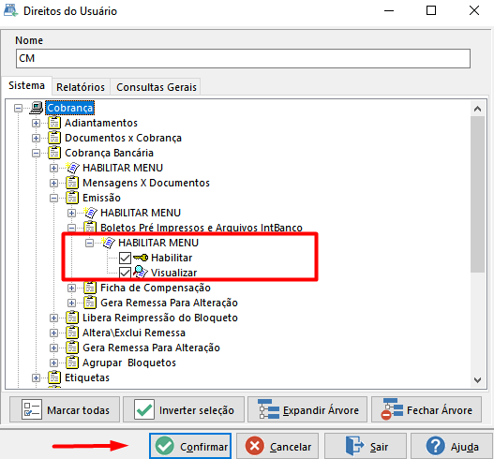
Task: Collapse the Cobrança Bancária node
Action: pos(36,154)
